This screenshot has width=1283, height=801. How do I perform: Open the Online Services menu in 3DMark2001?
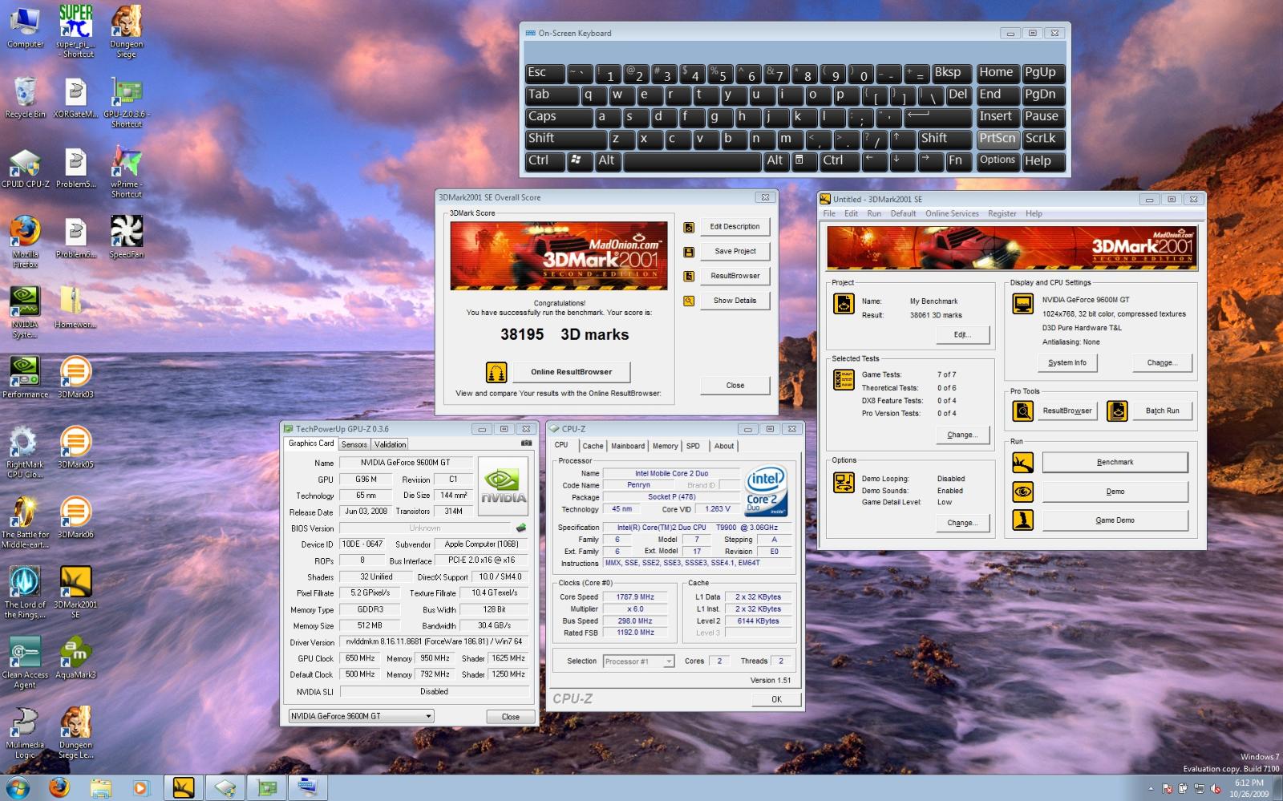tap(952, 214)
